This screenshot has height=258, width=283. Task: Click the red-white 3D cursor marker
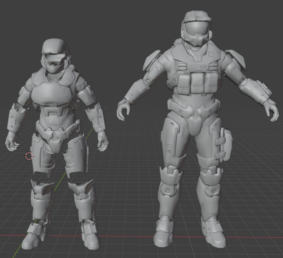click(x=29, y=156)
